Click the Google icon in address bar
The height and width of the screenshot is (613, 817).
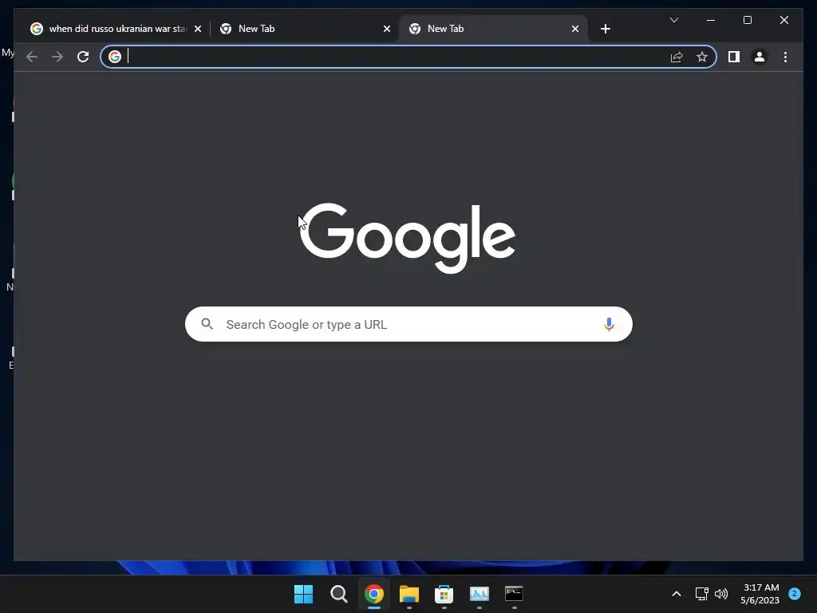coord(115,57)
